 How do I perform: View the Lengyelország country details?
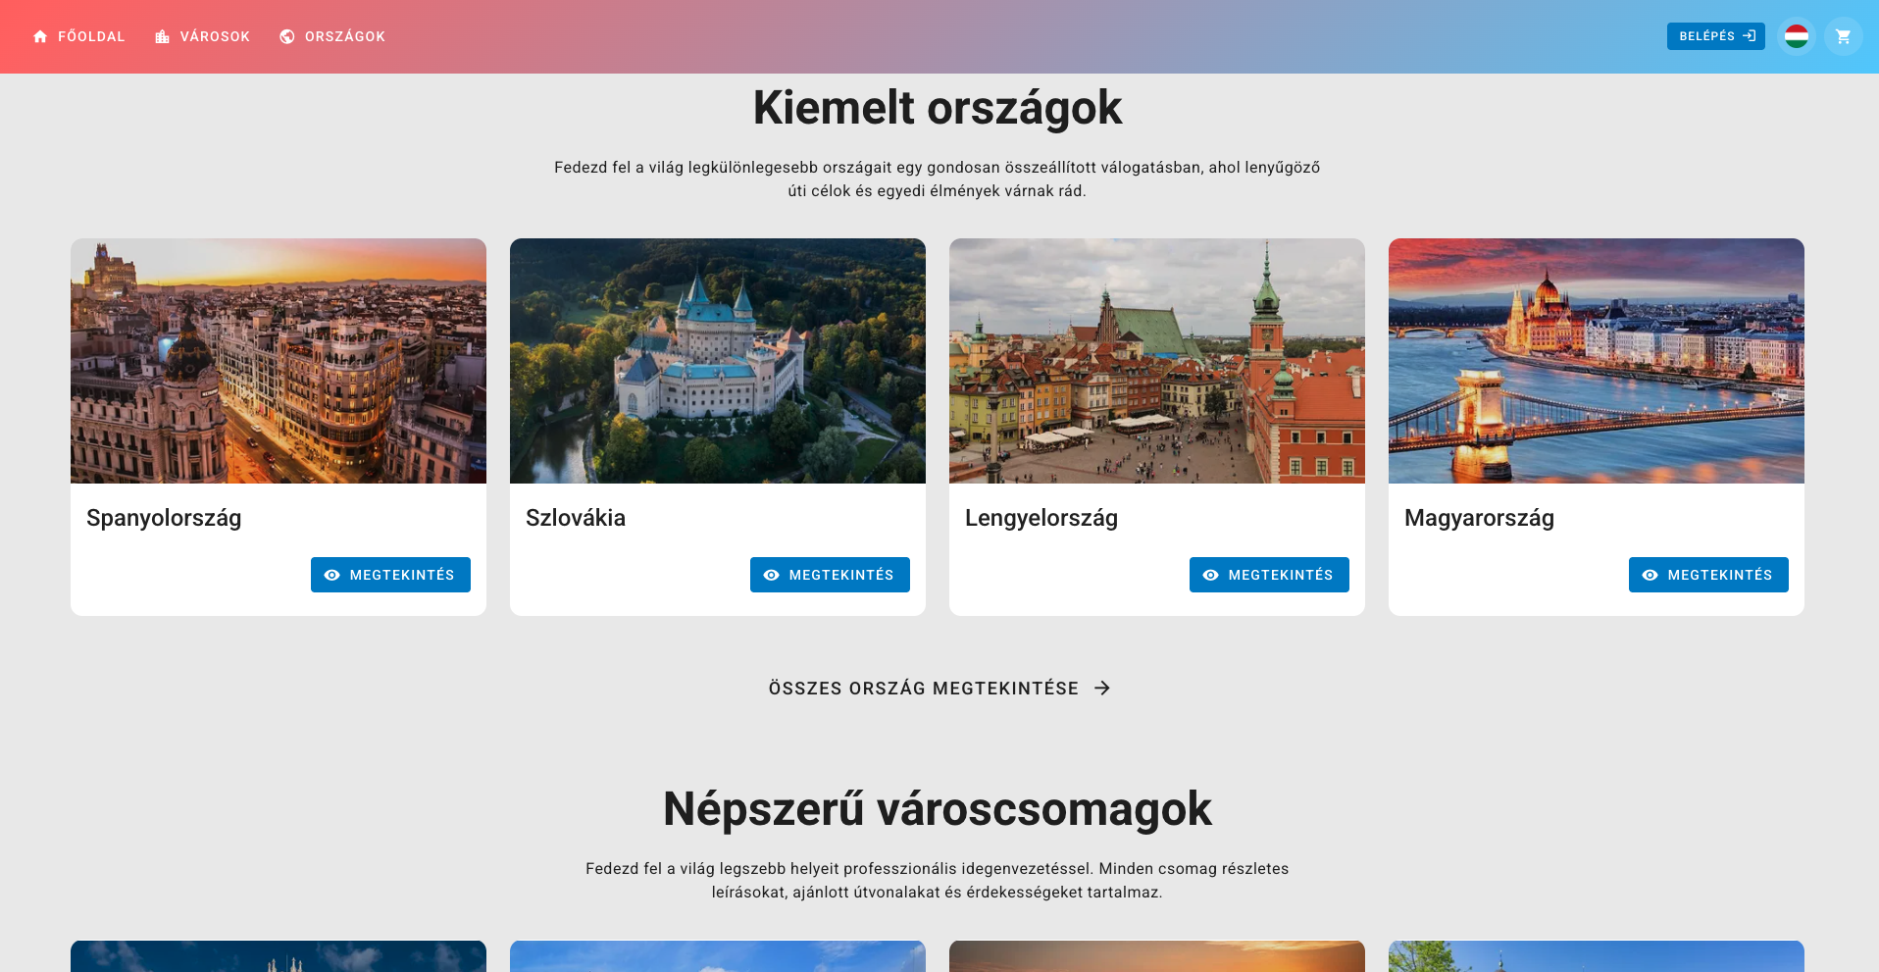pos(1268,575)
